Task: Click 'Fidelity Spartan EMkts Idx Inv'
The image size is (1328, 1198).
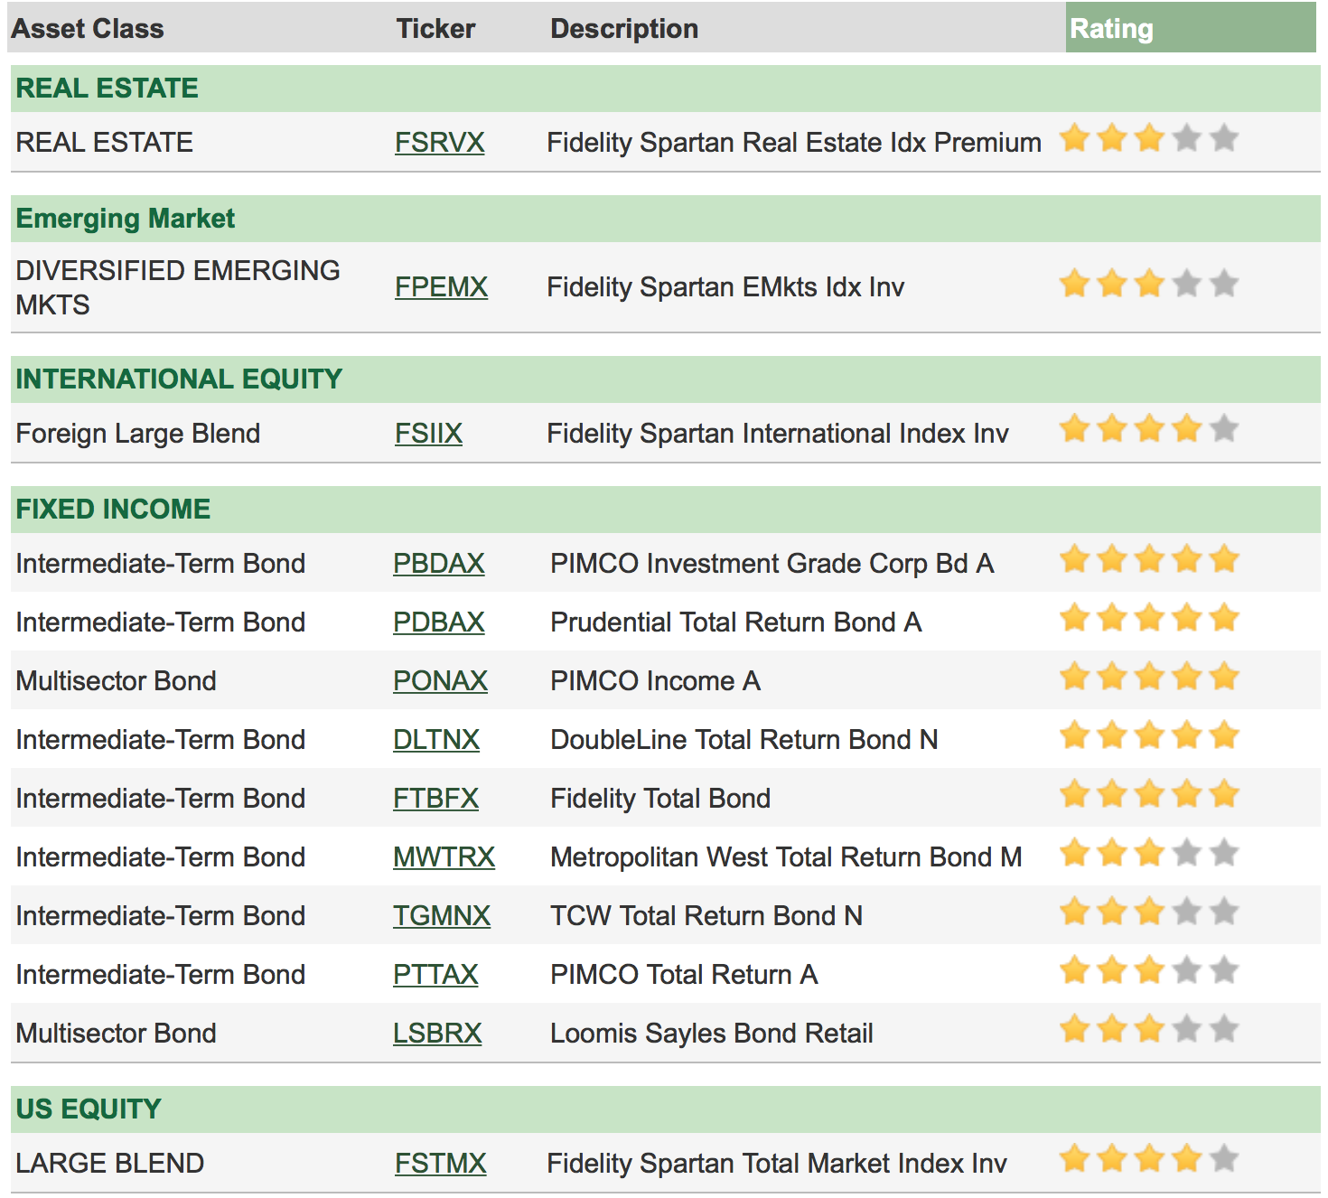Action: 725,287
